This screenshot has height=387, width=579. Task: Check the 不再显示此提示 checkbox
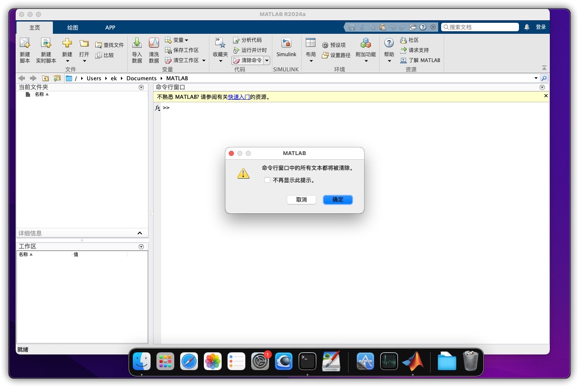[267, 180]
